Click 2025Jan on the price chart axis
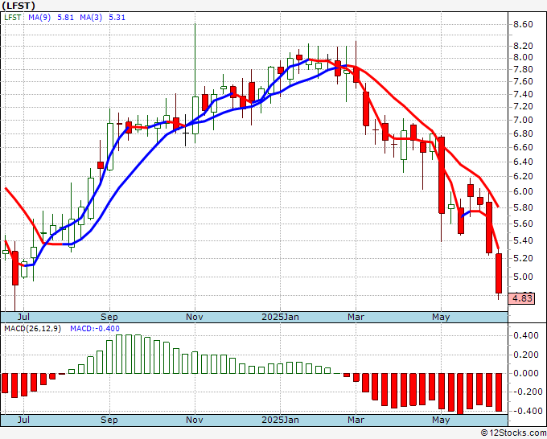 (280, 317)
